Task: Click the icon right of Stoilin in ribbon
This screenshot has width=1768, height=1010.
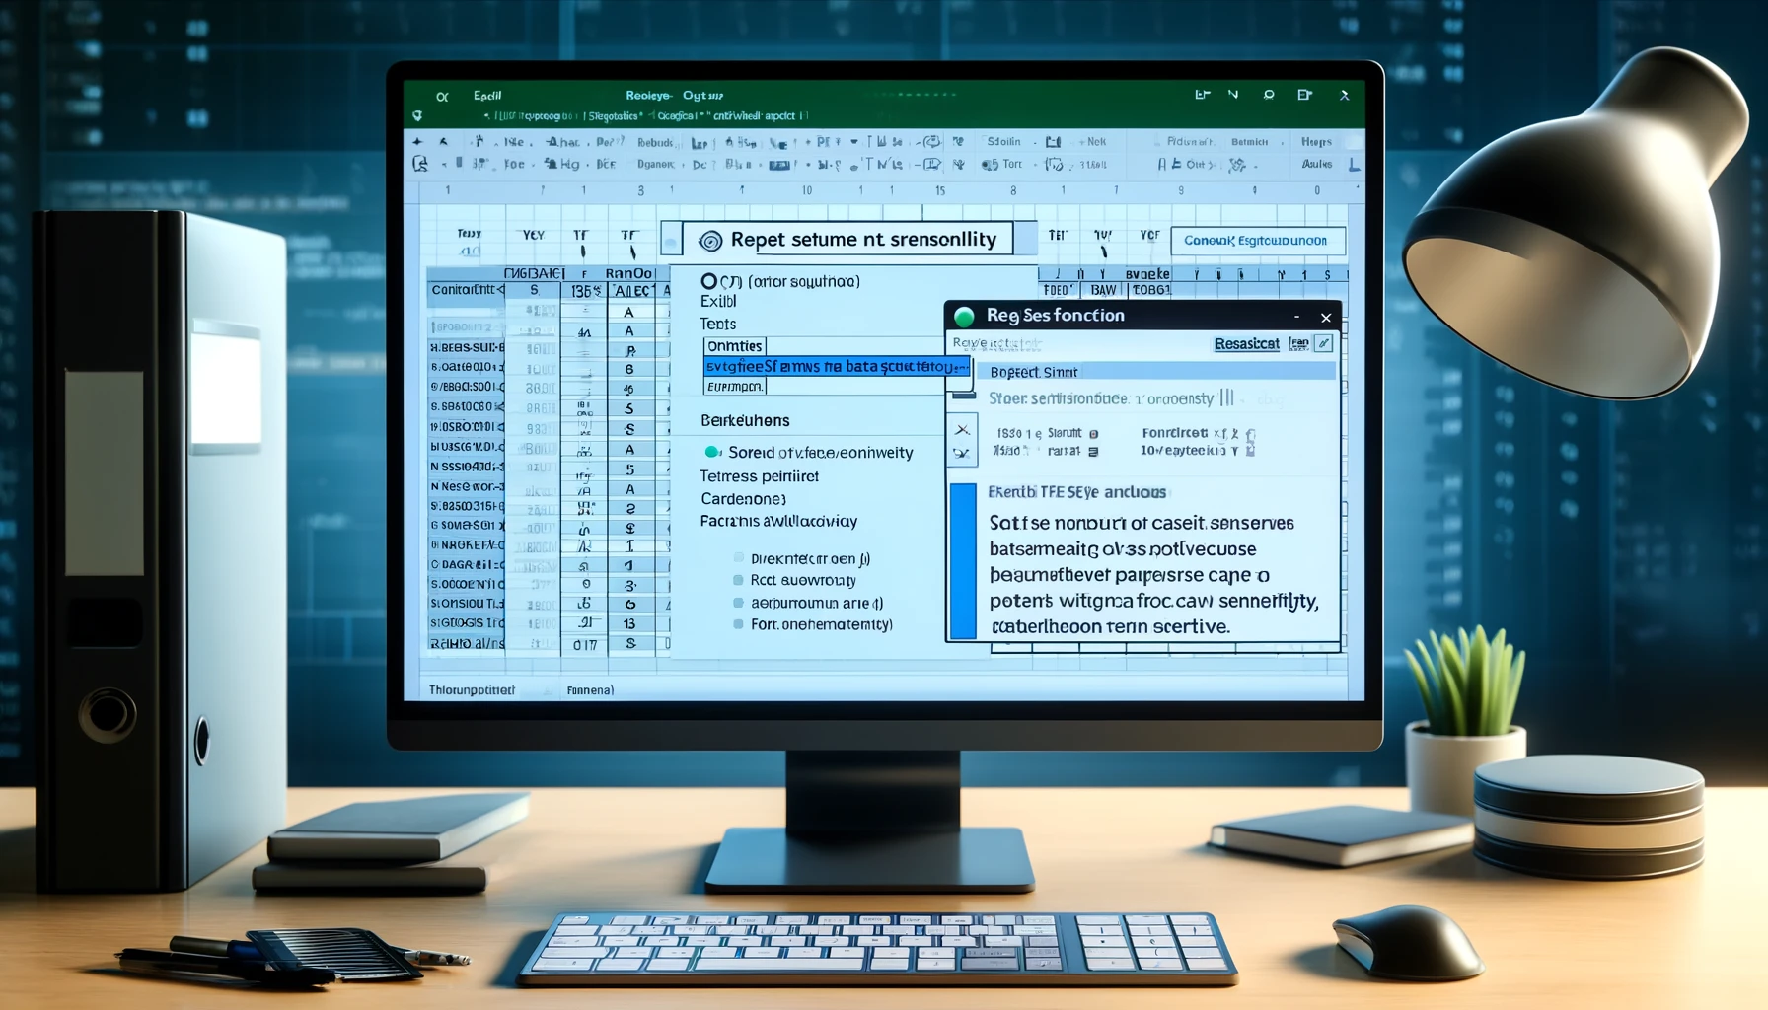Action: pyautogui.click(x=1053, y=142)
